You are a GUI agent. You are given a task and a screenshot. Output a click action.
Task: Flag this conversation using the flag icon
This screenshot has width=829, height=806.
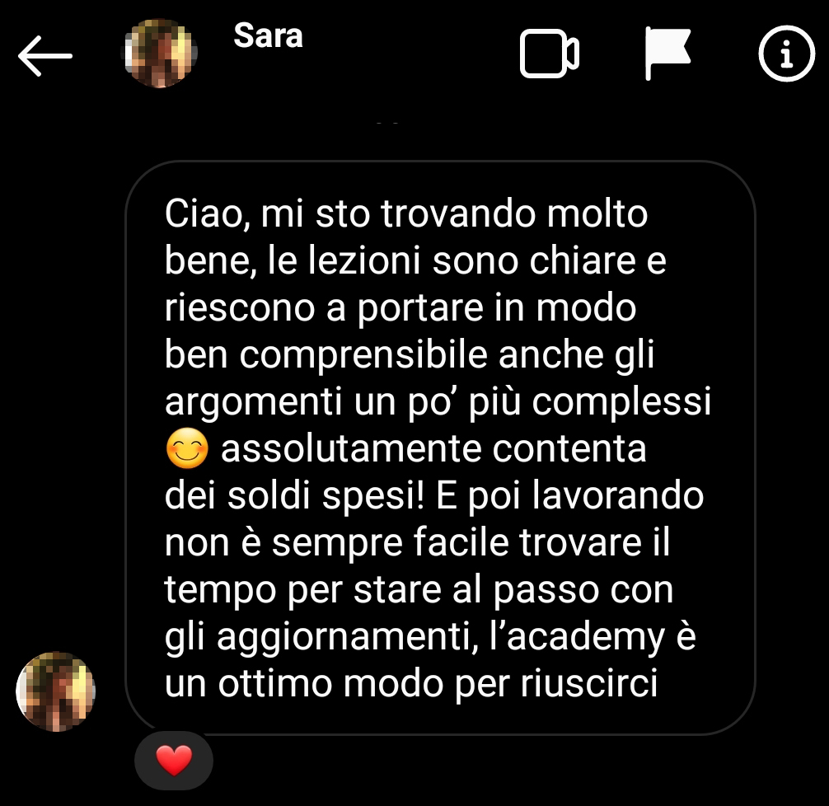coord(667,54)
